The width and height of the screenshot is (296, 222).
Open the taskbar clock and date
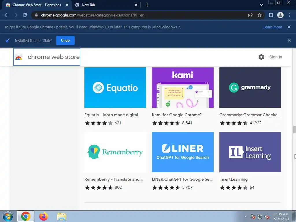coord(281,217)
